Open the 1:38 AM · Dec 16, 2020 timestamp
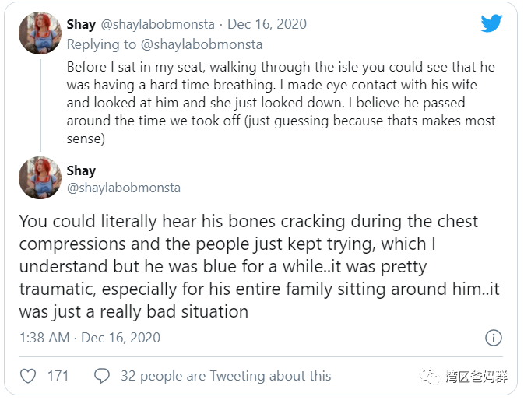The width and height of the screenshot is (524, 400). tap(90, 338)
